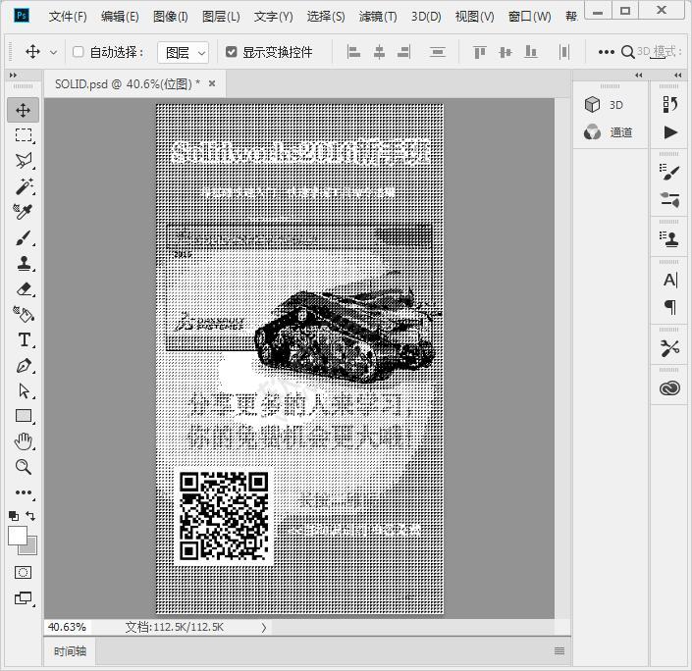Screen dimensions: 692x671
Task: Open the 3D panel
Action: [x=605, y=104]
